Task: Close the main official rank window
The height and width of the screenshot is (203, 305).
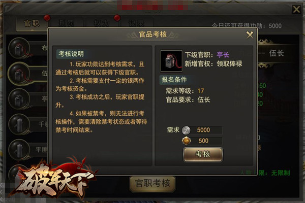Action: [x=296, y=9]
